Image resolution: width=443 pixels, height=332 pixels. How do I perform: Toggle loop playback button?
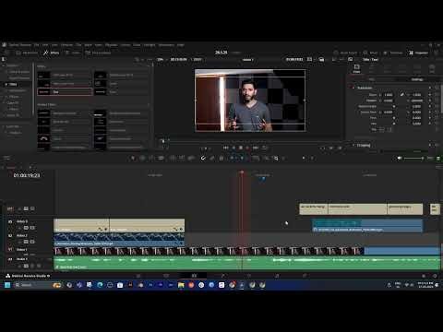click(x=264, y=148)
